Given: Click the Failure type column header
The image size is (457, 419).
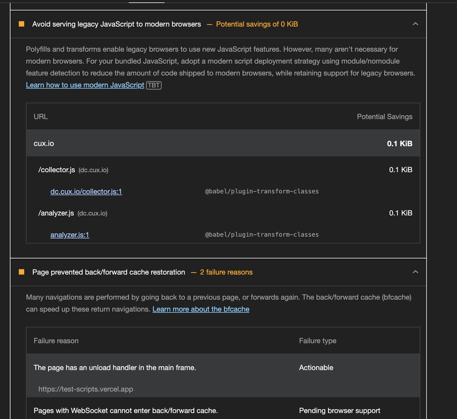Looking at the screenshot, I should [318, 341].
